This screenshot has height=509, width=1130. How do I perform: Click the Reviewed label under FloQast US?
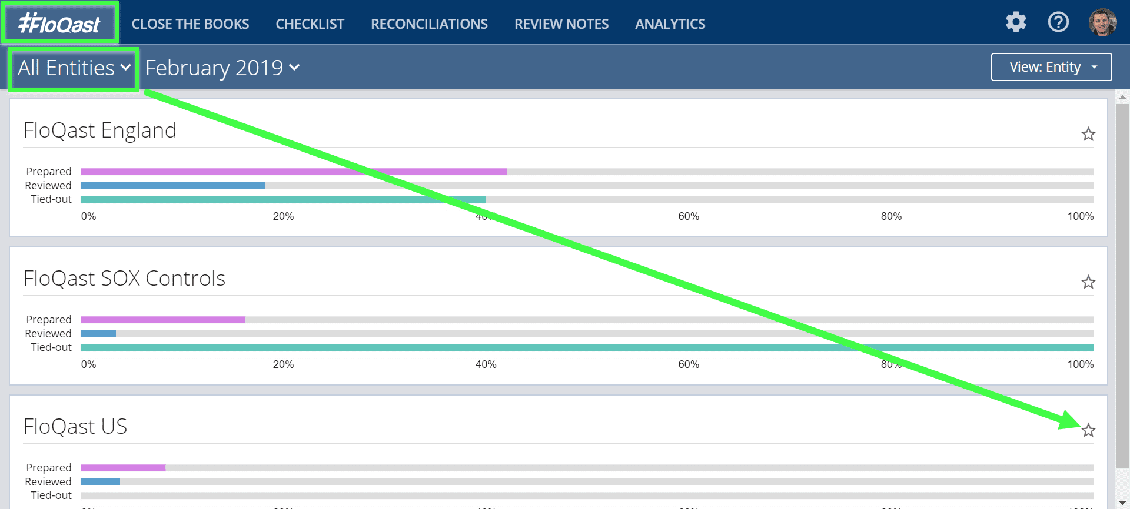(x=48, y=482)
